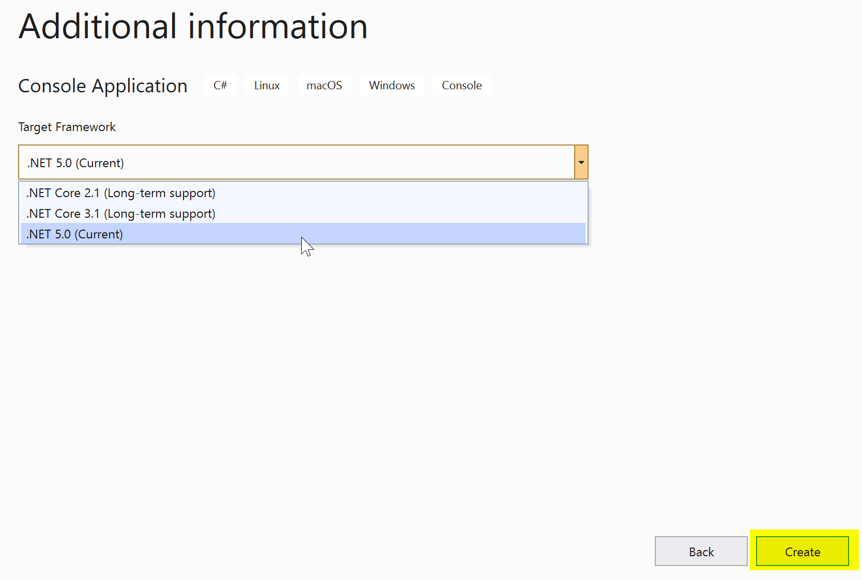The height and width of the screenshot is (580, 862).
Task: Click the Linux tag
Action: (x=267, y=85)
